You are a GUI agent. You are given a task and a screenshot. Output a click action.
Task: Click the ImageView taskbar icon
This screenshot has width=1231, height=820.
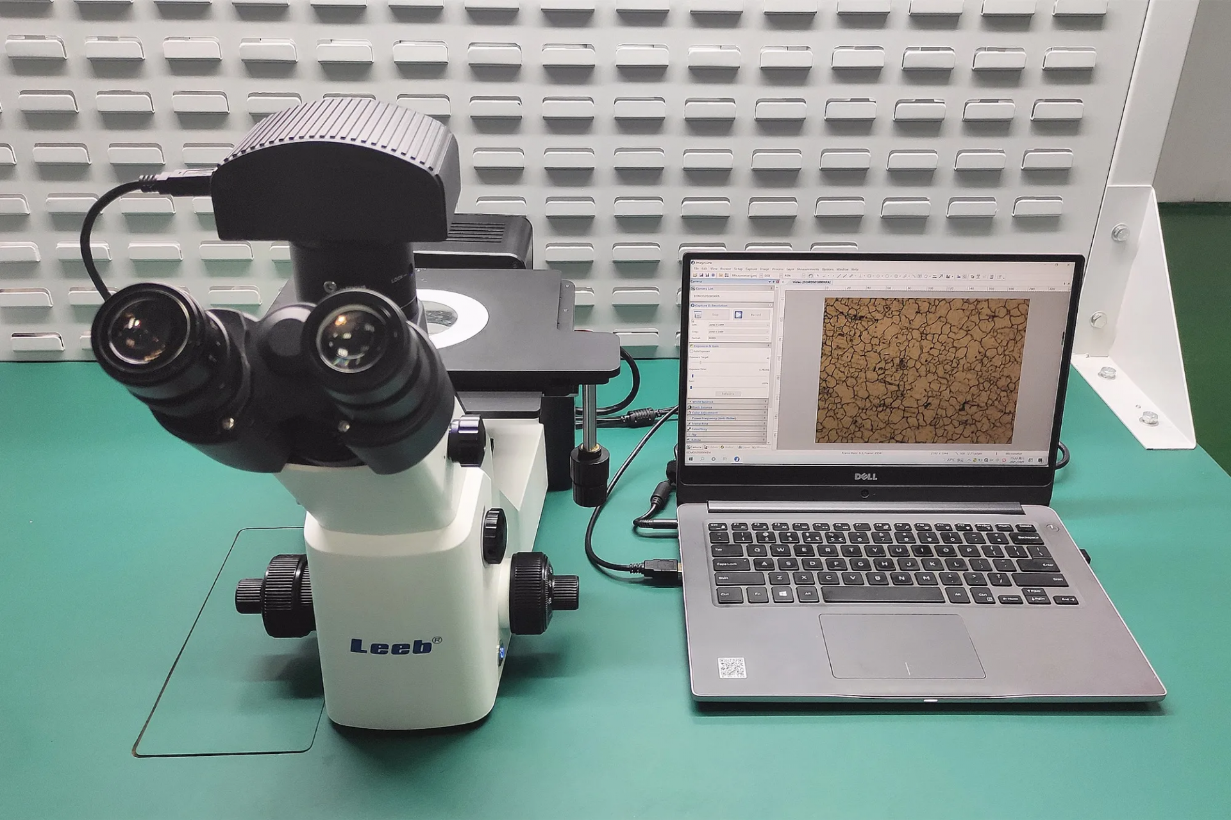(x=737, y=459)
